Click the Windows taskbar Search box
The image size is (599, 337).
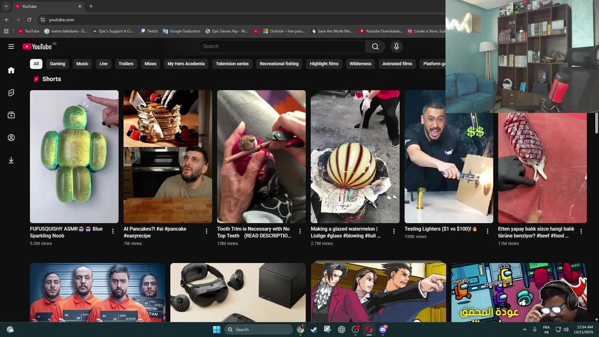click(258, 330)
